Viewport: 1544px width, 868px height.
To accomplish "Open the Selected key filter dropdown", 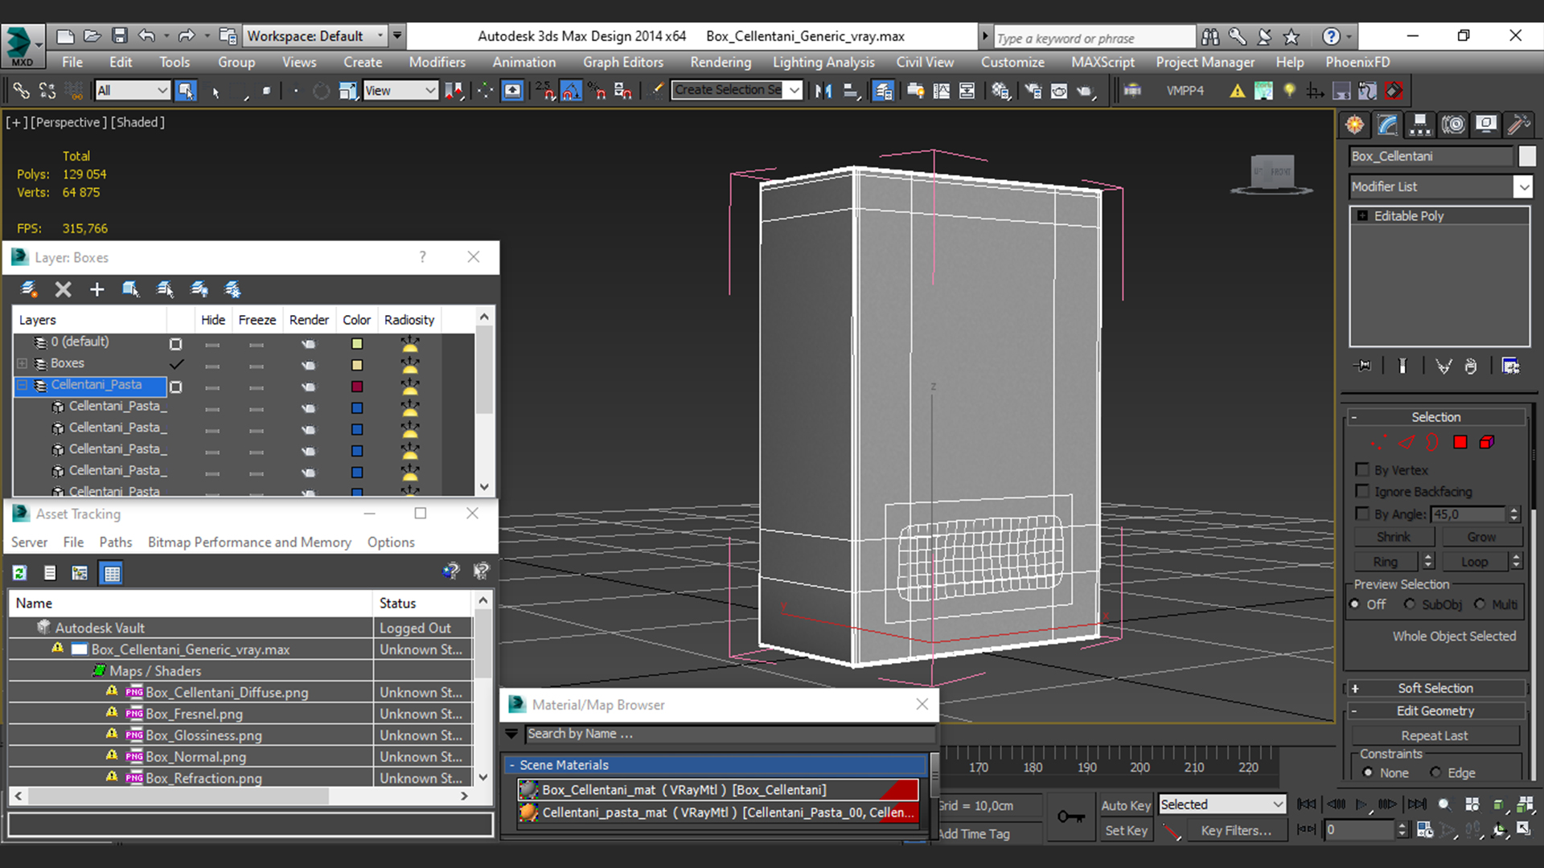I will pos(1222,804).
